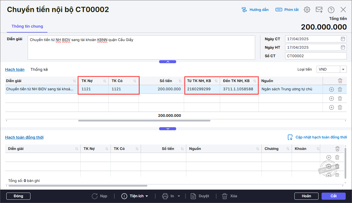Open the help question mark icon
352x203 pixels.
[x=331, y=10]
